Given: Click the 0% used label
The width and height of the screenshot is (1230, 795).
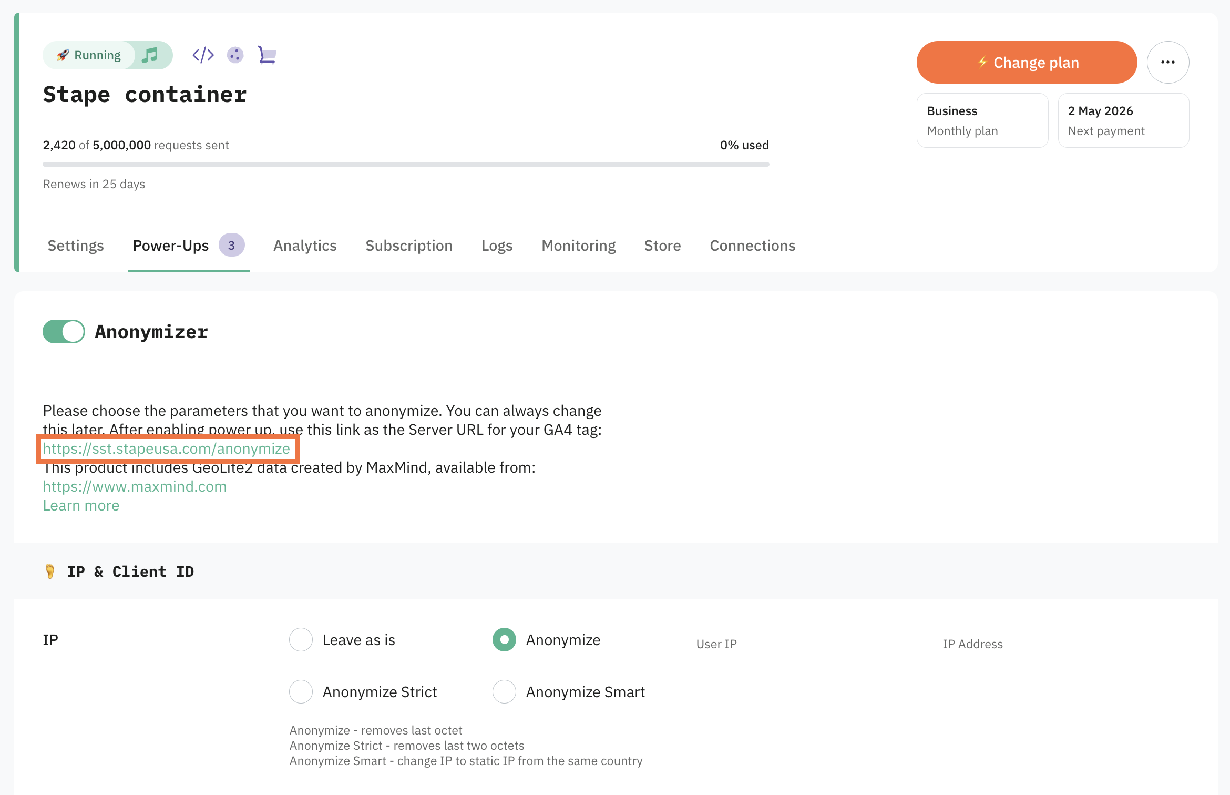Looking at the screenshot, I should tap(744, 145).
